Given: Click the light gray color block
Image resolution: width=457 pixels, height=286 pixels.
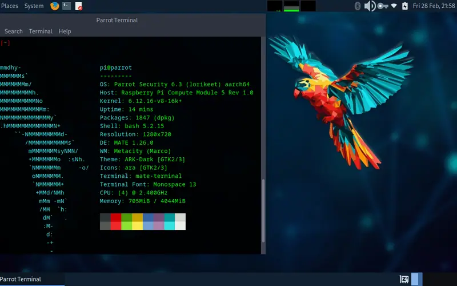Looking at the screenshot, I should 180,217.
